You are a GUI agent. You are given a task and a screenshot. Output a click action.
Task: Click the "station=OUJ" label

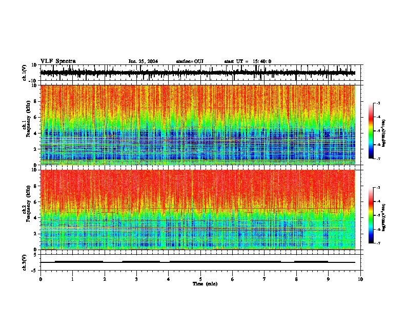[190, 61]
